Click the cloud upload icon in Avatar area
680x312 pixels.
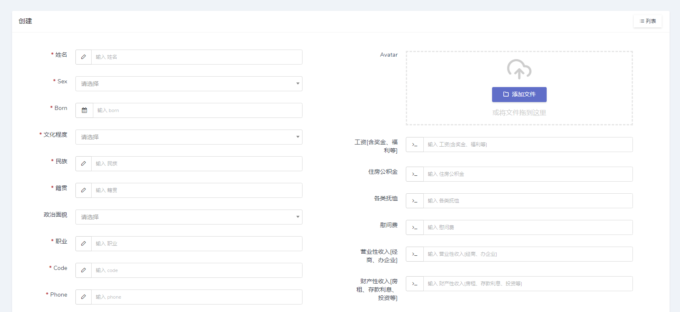(519, 69)
